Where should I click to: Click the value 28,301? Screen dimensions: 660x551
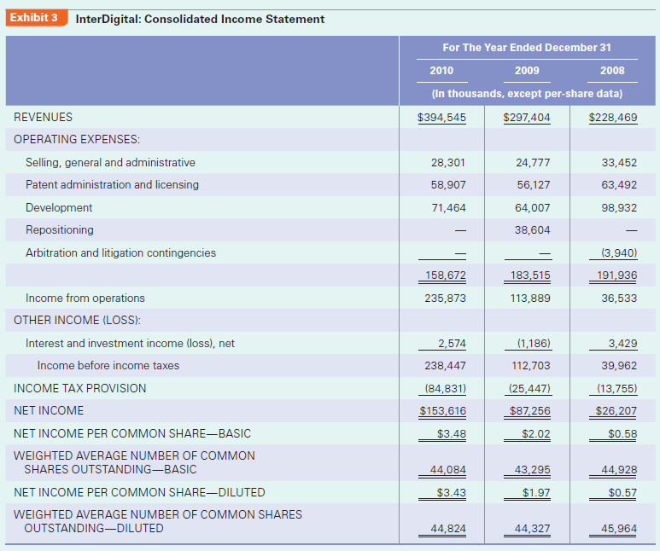click(448, 162)
